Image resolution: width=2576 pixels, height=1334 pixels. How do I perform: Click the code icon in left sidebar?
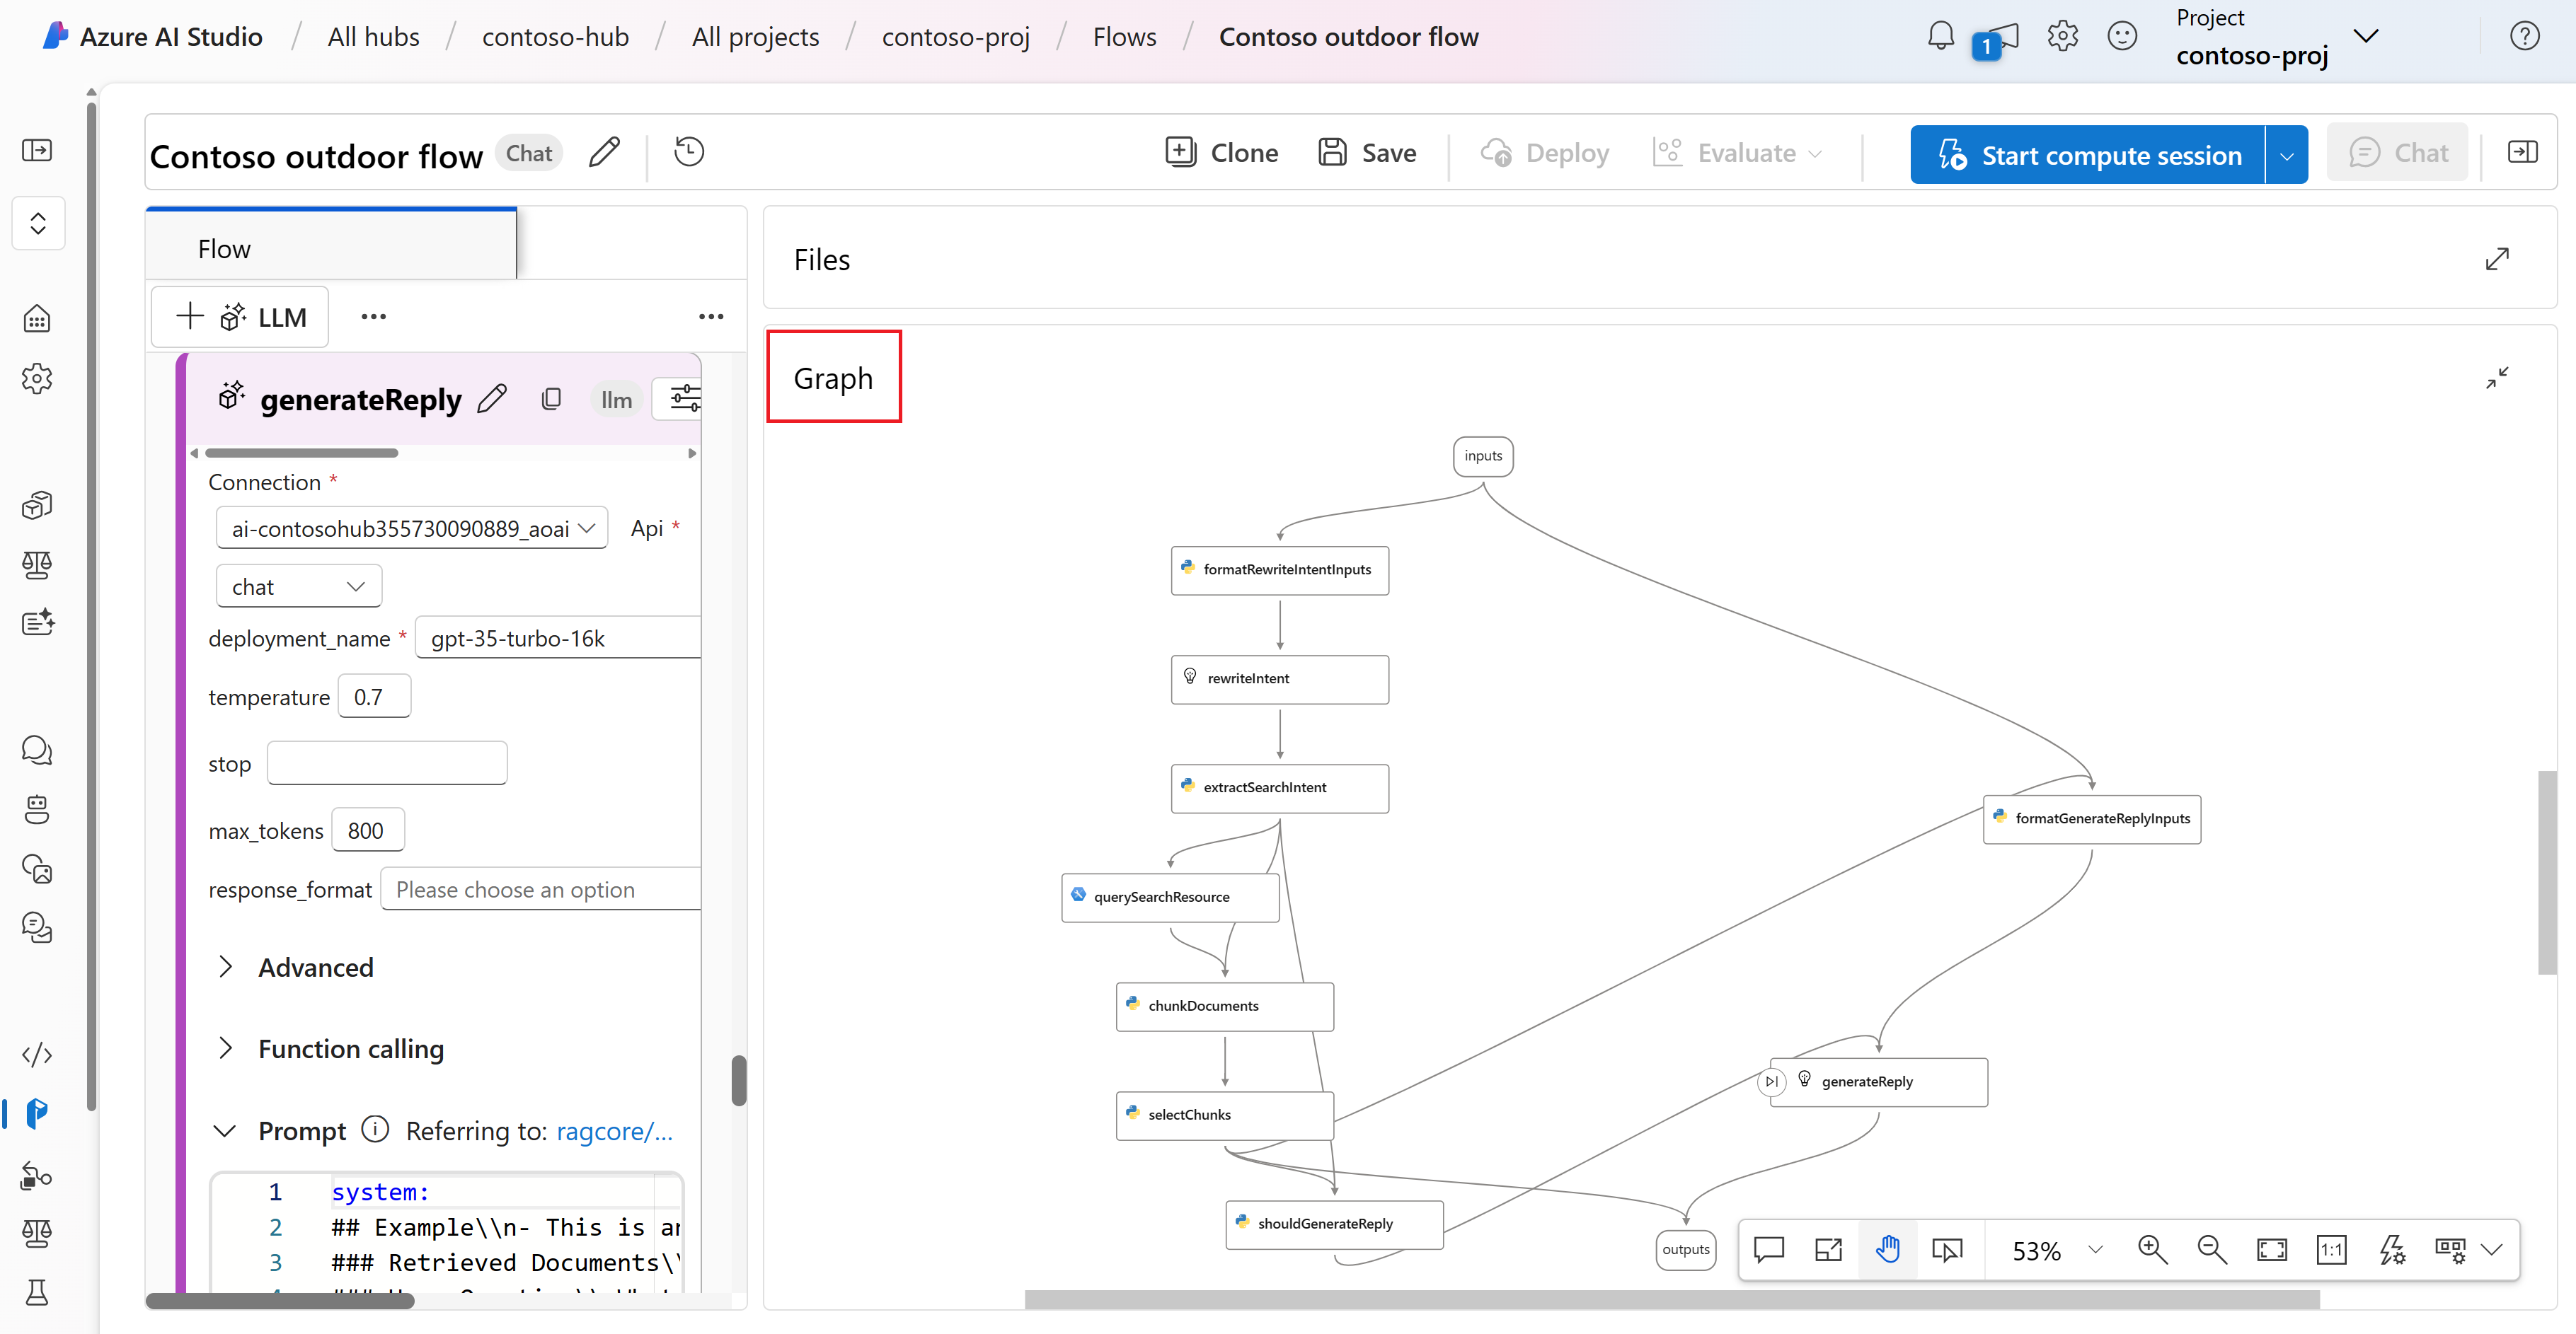coord(37,1054)
